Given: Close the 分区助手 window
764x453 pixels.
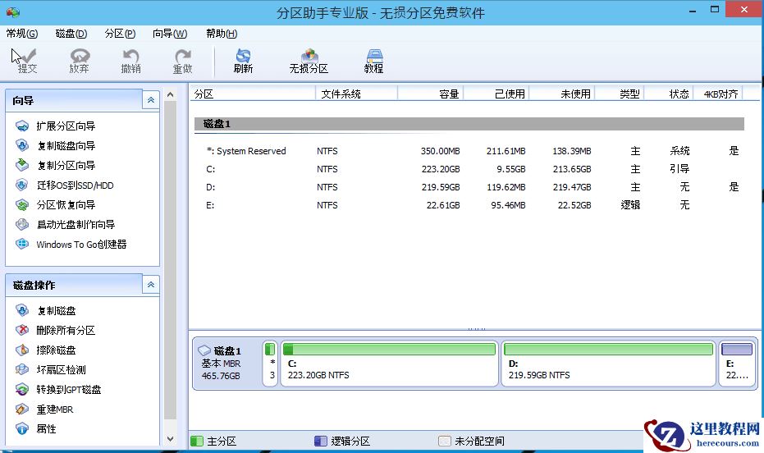Looking at the screenshot, I should tap(744, 10).
